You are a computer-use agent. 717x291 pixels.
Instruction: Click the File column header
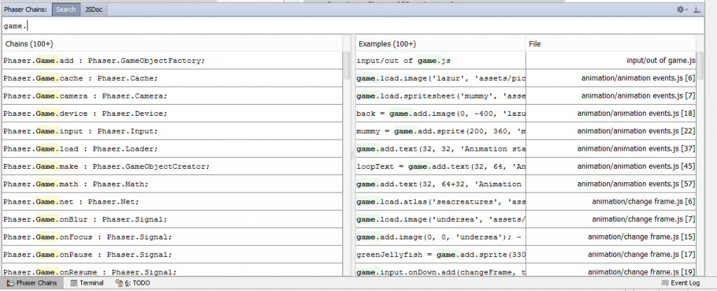(x=611, y=44)
